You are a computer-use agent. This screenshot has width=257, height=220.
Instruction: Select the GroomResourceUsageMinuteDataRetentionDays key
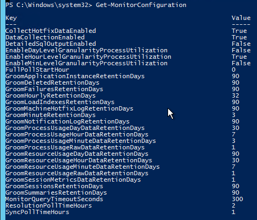tap(82, 167)
